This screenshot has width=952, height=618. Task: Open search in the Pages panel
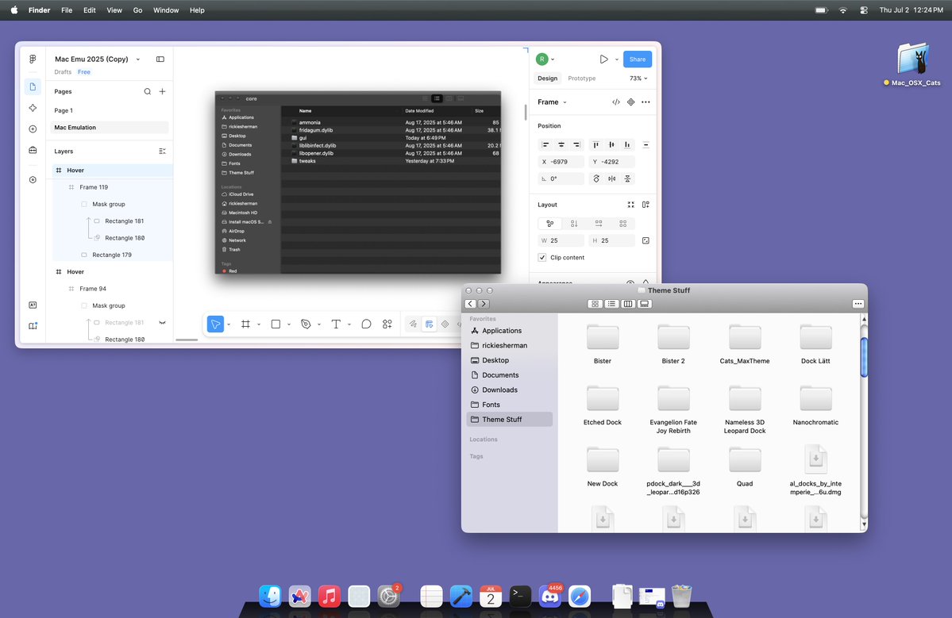[x=148, y=91]
